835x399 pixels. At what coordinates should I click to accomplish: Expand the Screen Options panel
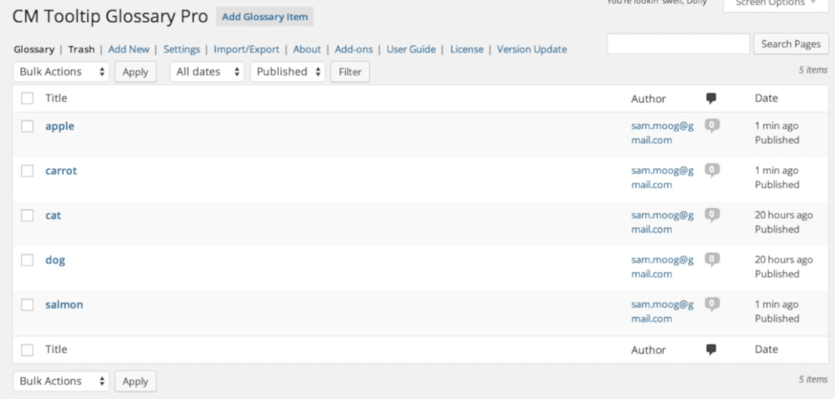click(777, 4)
